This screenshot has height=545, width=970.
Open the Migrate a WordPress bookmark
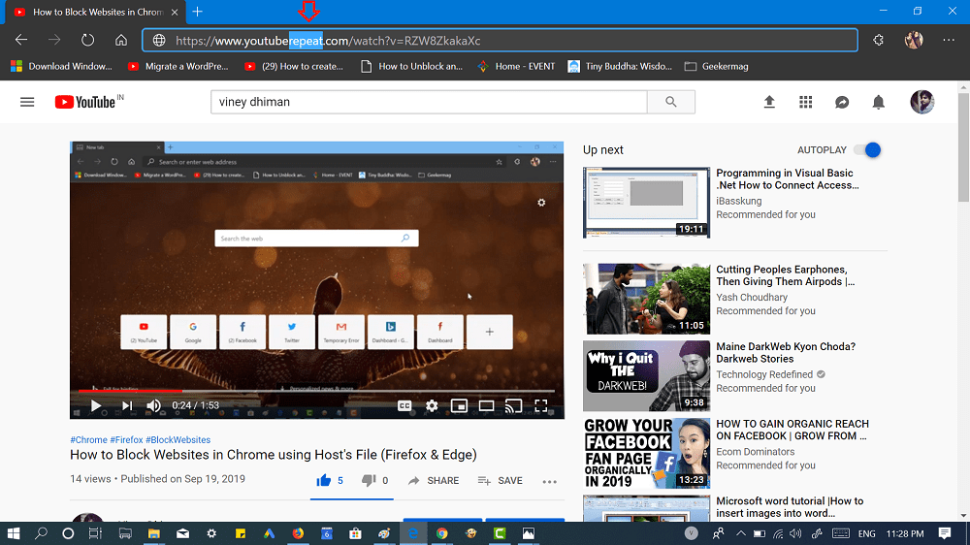pos(178,66)
